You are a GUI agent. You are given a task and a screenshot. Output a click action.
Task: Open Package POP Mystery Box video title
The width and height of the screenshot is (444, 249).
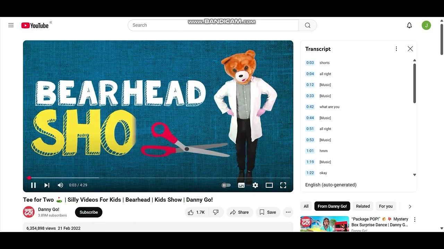380,222
